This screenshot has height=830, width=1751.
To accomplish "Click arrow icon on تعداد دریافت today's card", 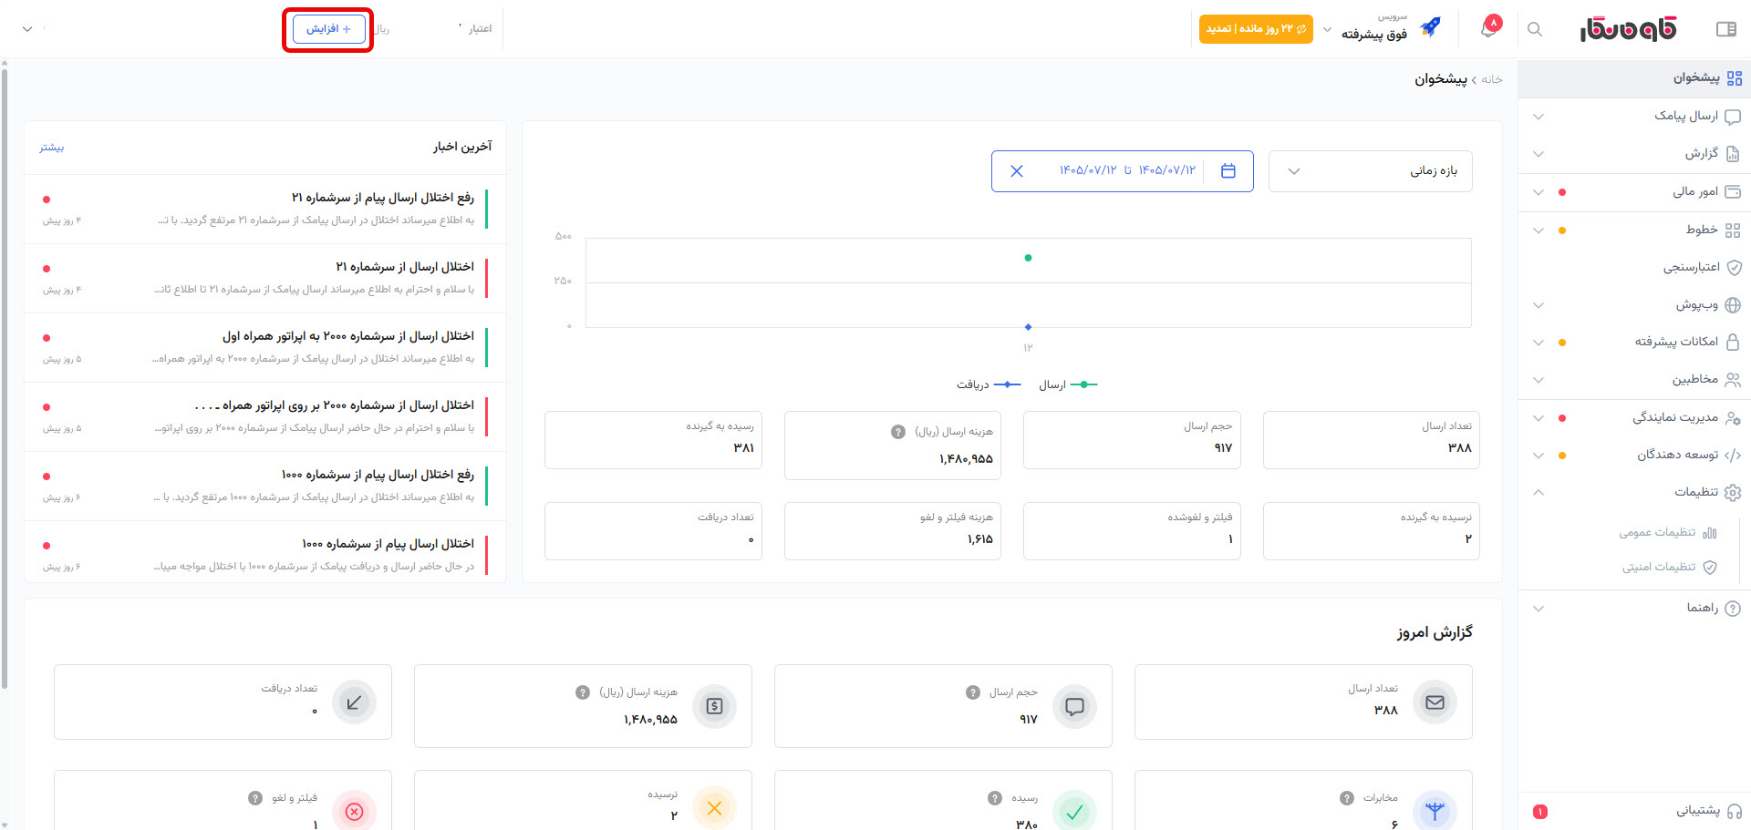I will click(x=354, y=702).
